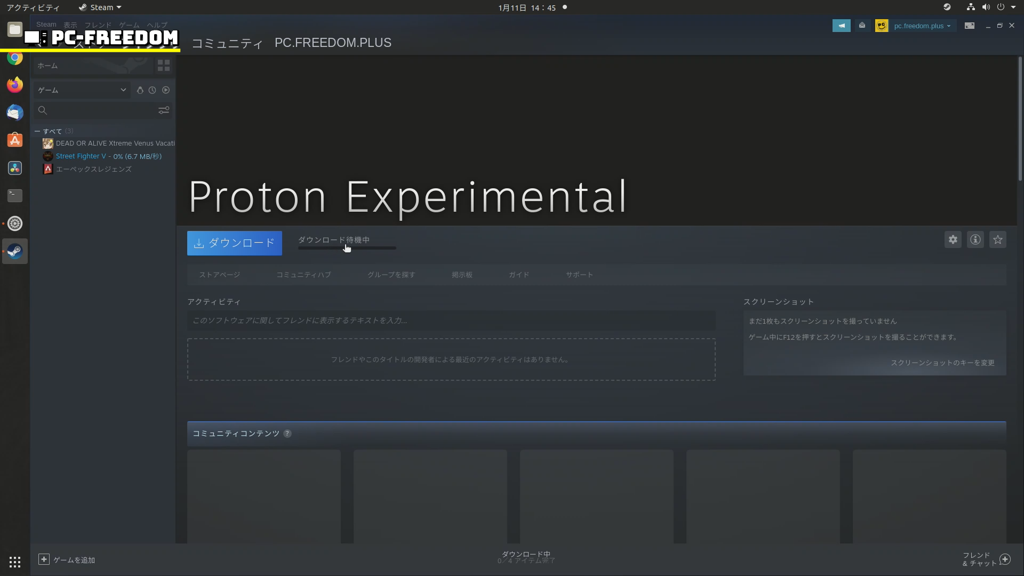Viewport: 1024px width, 576px height.
Task: Collapse the すべて games collection
Action: (37, 131)
